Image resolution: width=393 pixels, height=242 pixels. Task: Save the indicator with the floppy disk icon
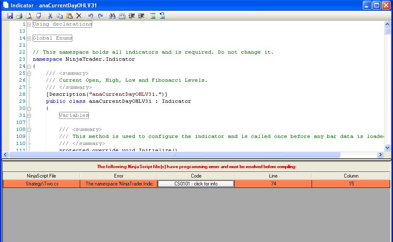[x=10, y=16]
